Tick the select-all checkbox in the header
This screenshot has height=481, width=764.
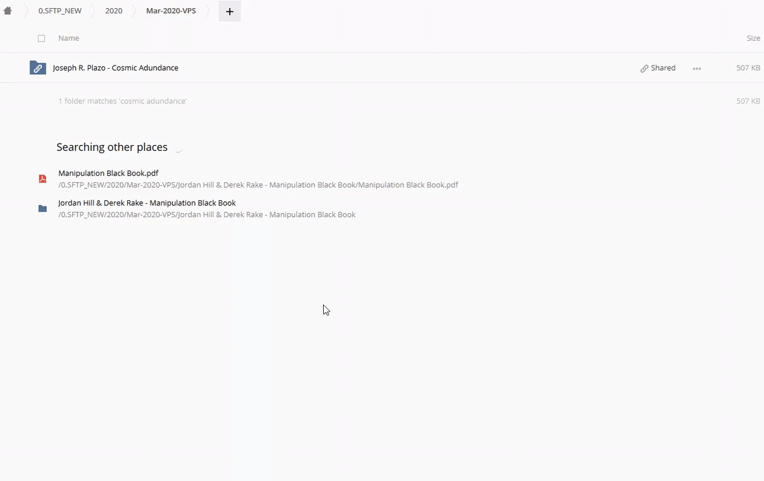[x=41, y=39]
